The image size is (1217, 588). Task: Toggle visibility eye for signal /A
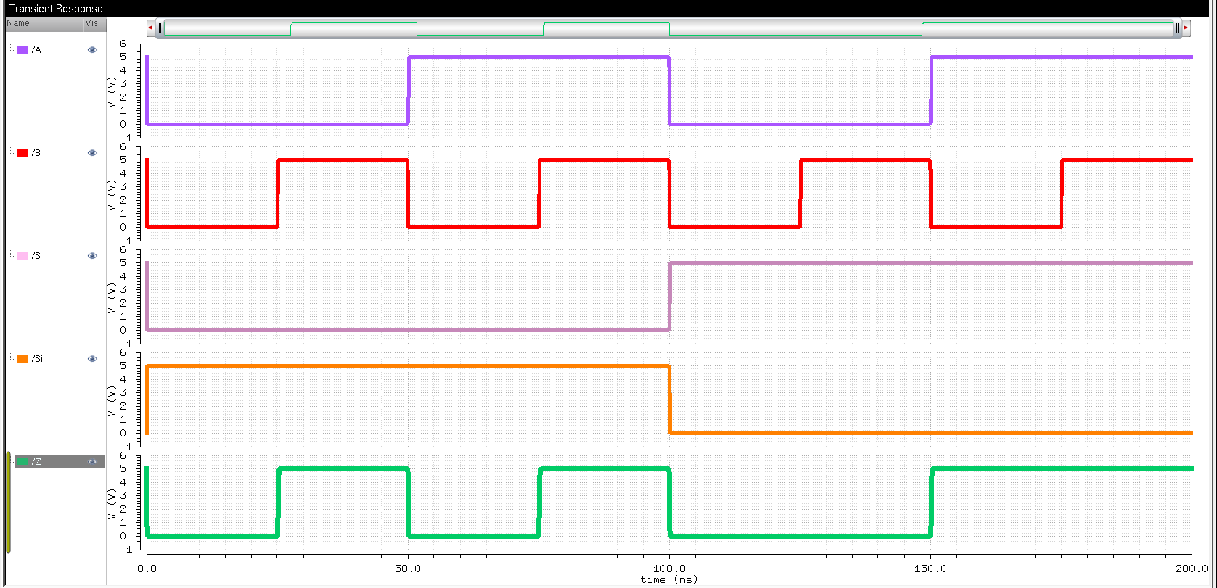[92, 50]
